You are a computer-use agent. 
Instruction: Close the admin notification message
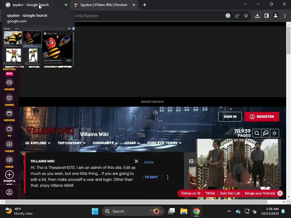tap(136, 161)
